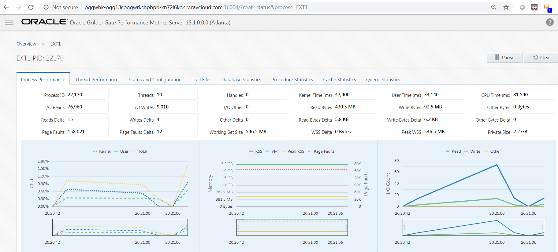The image size is (558, 252).
Task: Select the Process Performance tab
Action: point(43,79)
